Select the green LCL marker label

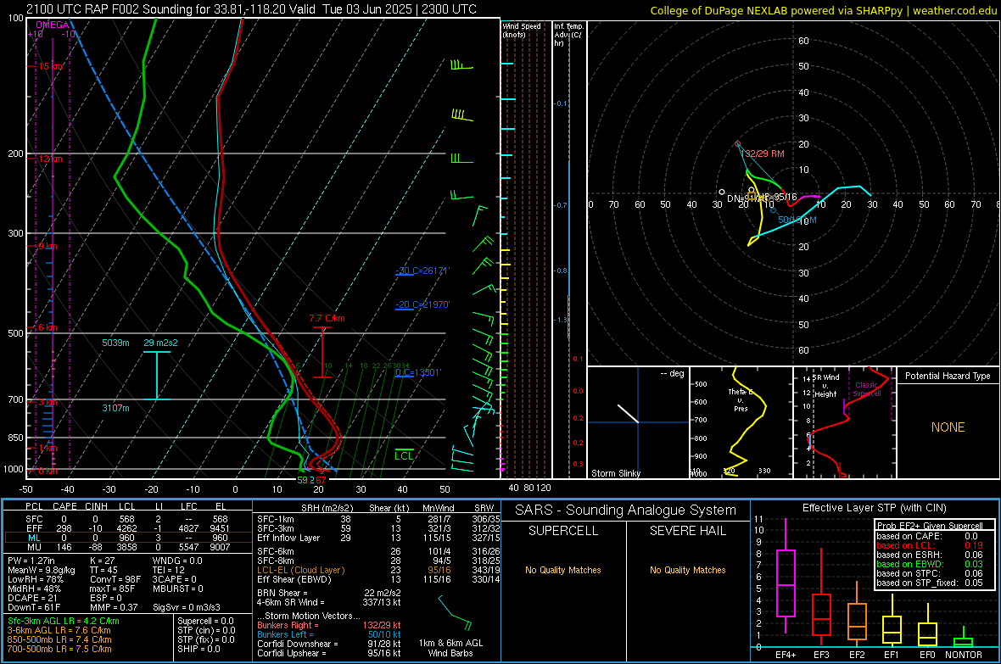pyautogui.click(x=404, y=455)
